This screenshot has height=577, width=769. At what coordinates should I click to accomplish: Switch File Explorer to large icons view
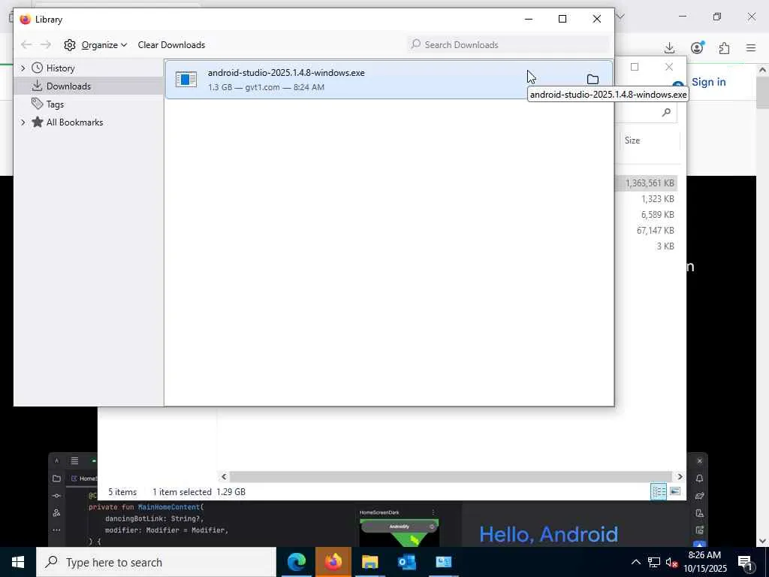tap(675, 491)
